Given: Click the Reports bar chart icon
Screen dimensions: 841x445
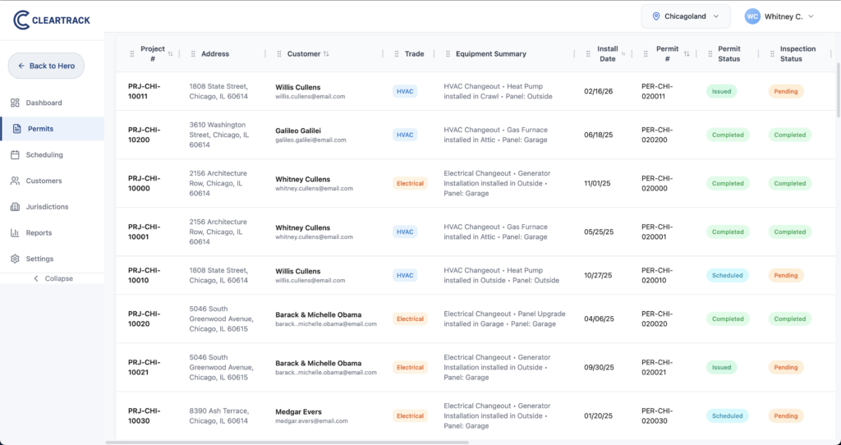Looking at the screenshot, I should (15, 233).
